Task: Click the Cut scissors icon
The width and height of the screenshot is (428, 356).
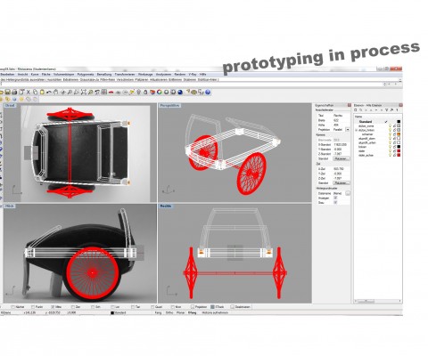Action: [x=29, y=92]
